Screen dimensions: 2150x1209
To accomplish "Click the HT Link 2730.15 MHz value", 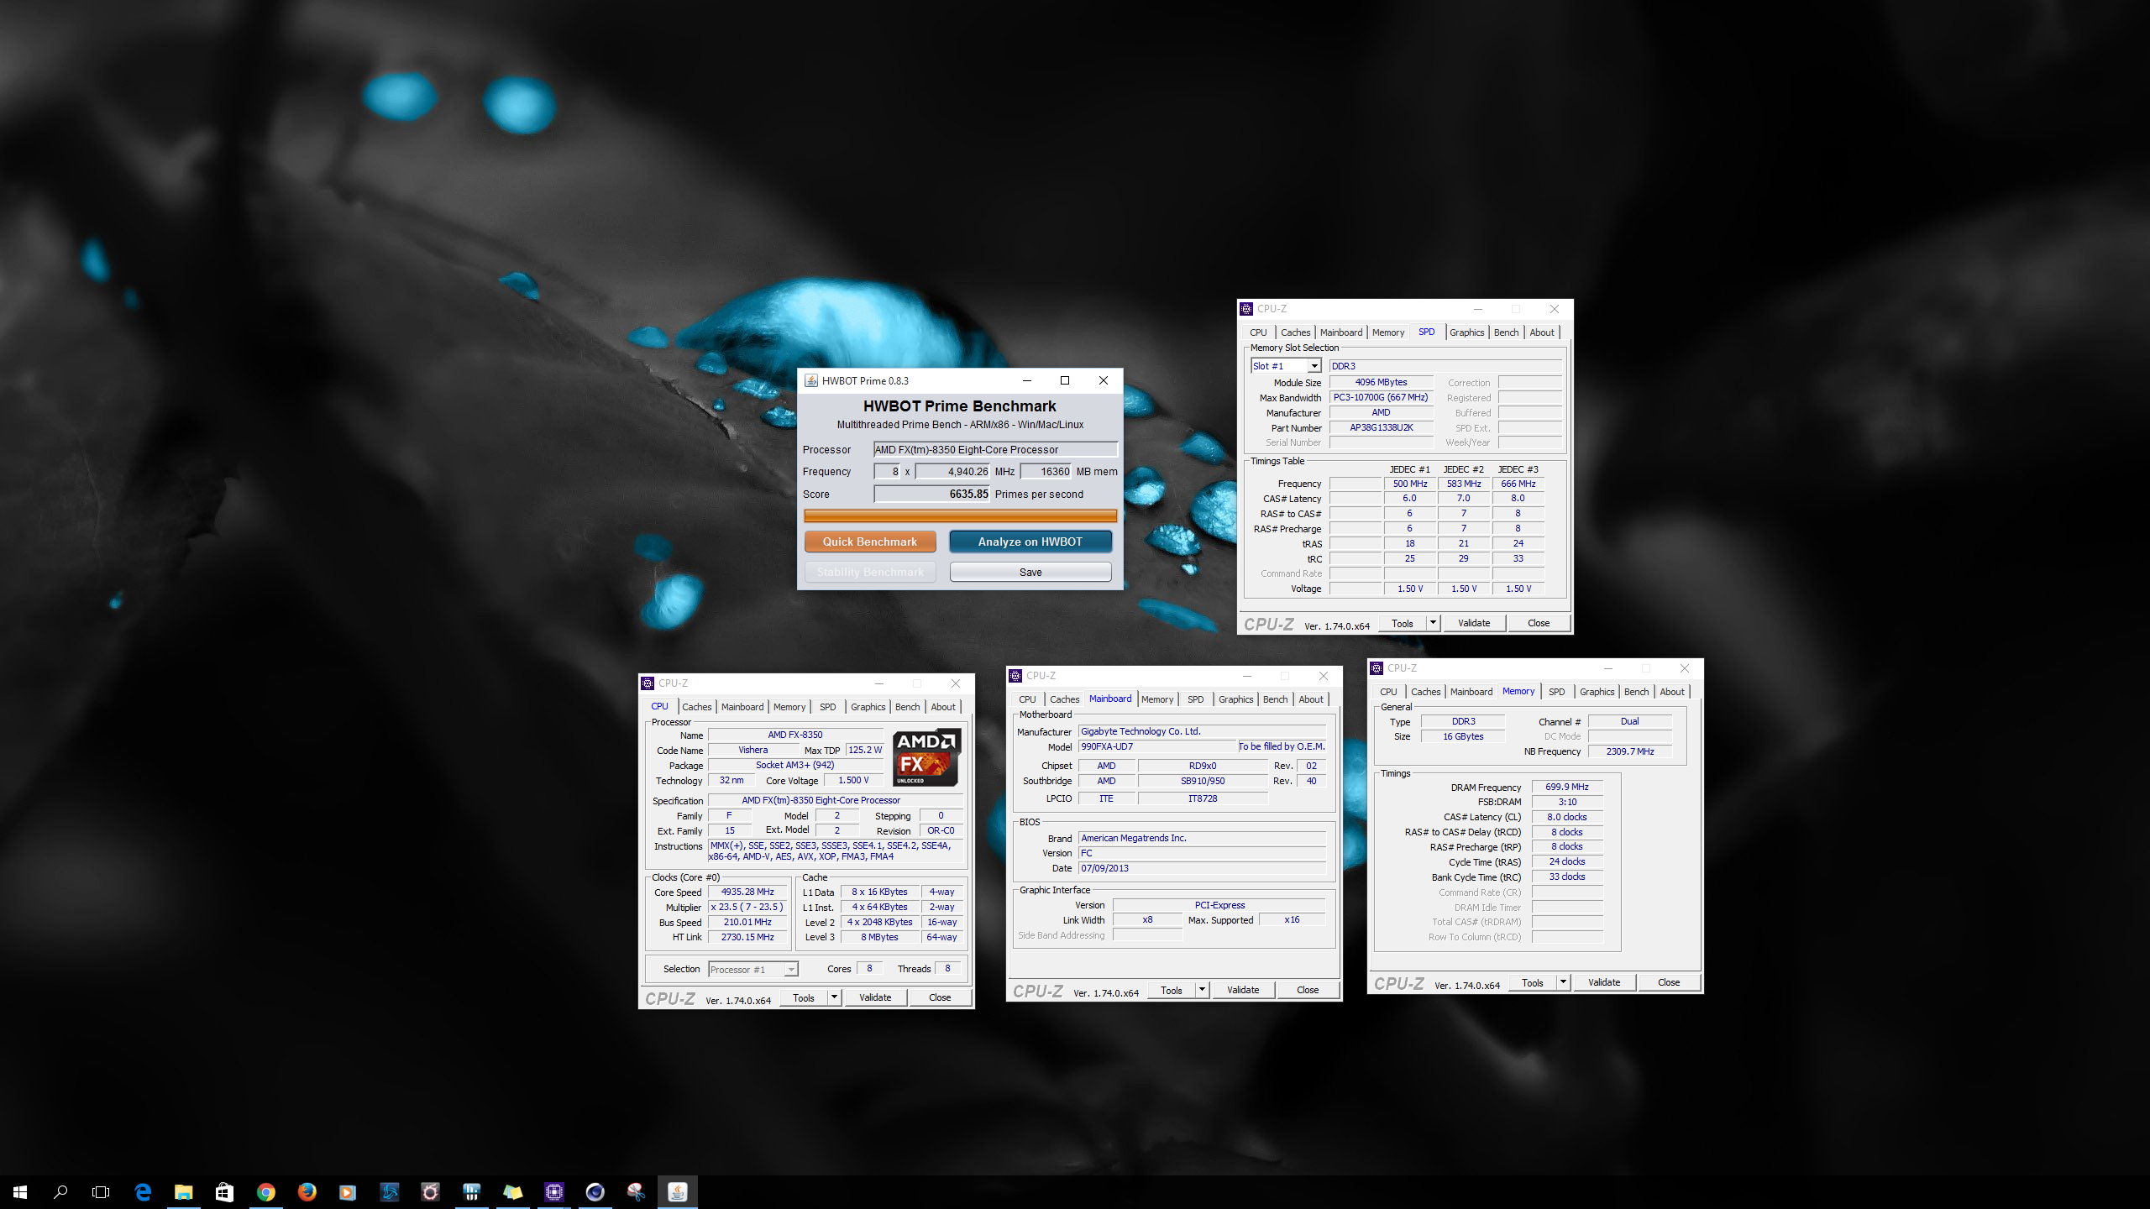I will [x=747, y=937].
